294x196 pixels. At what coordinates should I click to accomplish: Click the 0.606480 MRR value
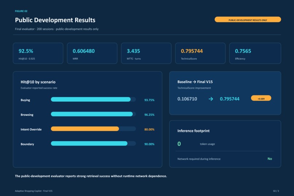coord(84,51)
